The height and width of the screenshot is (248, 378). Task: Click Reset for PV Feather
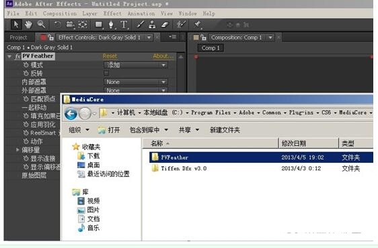tap(110, 56)
